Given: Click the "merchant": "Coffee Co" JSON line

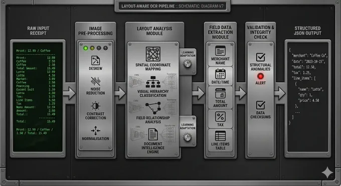Looking at the screenshot, I should pyautogui.click(x=309, y=56).
